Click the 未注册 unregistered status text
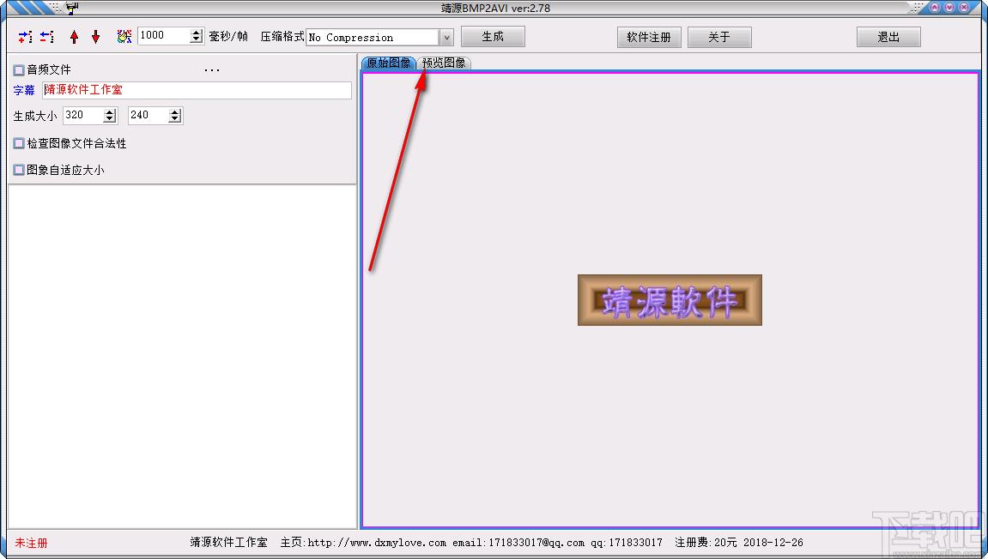This screenshot has width=988, height=559. pyautogui.click(x=31, y=543)
